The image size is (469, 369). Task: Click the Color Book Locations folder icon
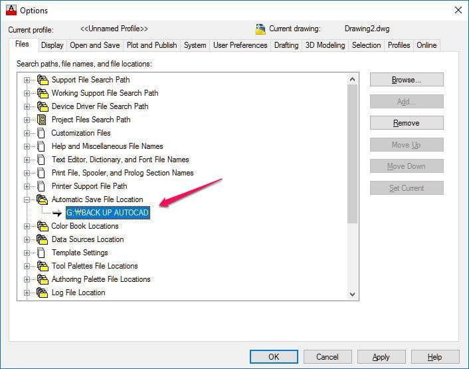(43, 226)
